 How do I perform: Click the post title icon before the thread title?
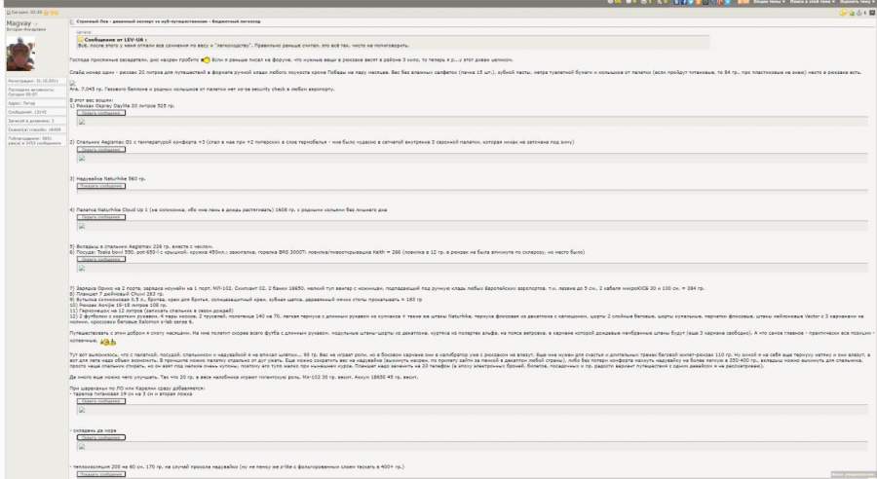[71, 21]
